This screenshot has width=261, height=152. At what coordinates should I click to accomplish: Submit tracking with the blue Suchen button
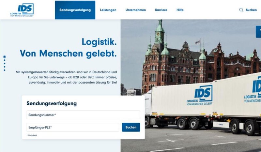pos(131,127)
